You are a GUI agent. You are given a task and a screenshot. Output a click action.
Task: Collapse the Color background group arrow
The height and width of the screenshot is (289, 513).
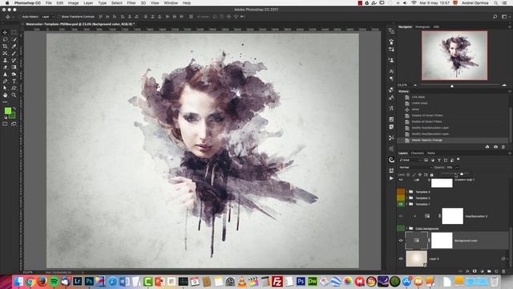(406, 228)
